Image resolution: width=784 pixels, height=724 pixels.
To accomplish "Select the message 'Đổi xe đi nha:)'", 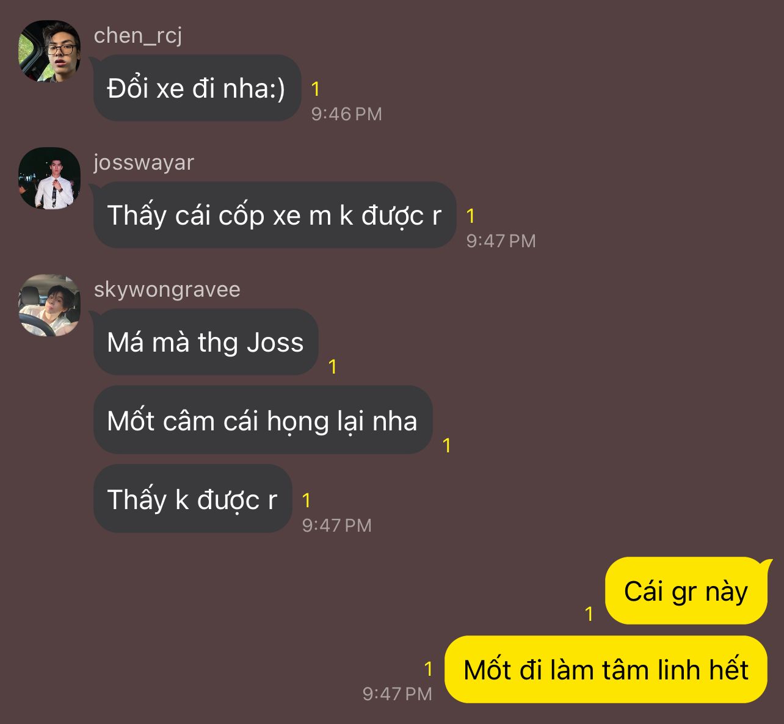I will click(x=197, y=88).
